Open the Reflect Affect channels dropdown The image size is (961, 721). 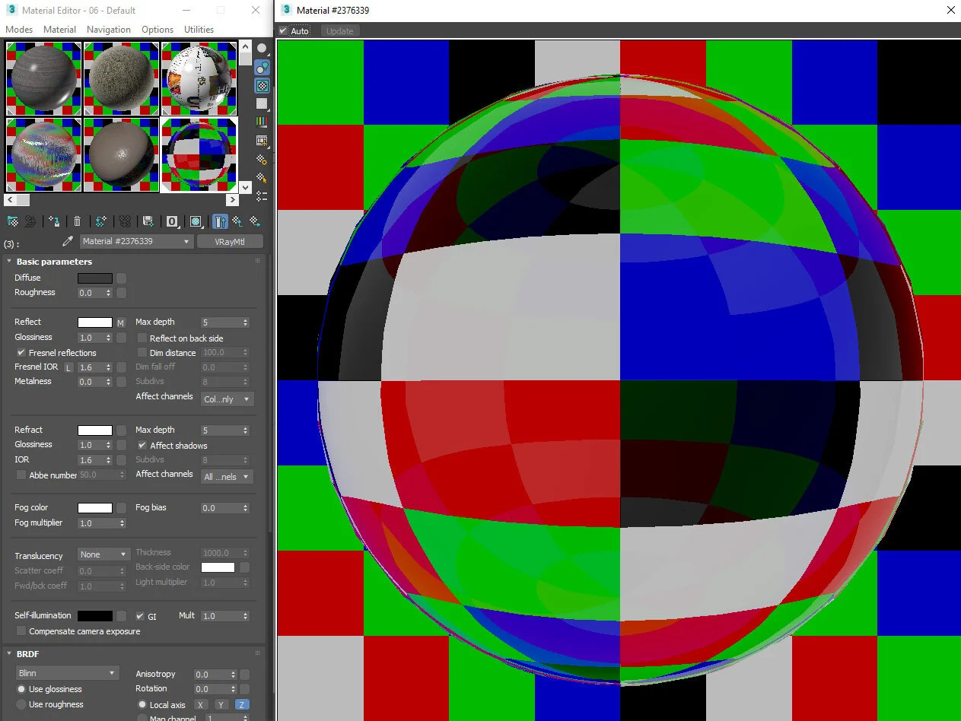point(228,399)
